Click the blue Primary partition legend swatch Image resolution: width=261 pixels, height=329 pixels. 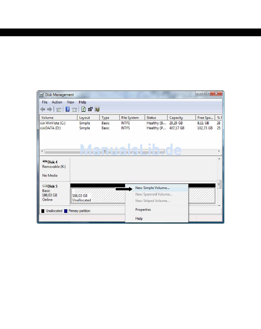tap(66, 211)
